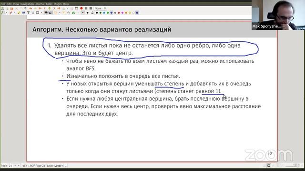This screenshot has height=171, width=305.
Task: Open the Pen tool options dropdown
Action: pos(6,13)
